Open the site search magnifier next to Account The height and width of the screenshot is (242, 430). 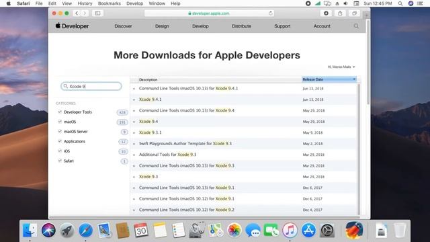coord(356,26)
